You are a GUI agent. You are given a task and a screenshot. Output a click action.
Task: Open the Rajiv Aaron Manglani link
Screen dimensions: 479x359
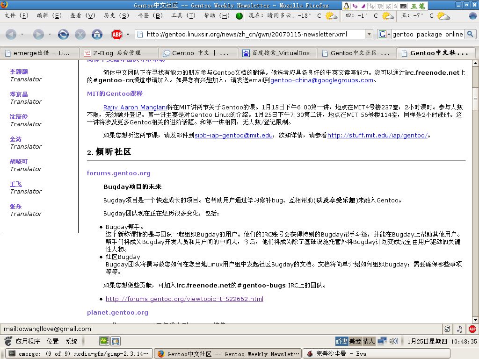(x=135, y=107)
